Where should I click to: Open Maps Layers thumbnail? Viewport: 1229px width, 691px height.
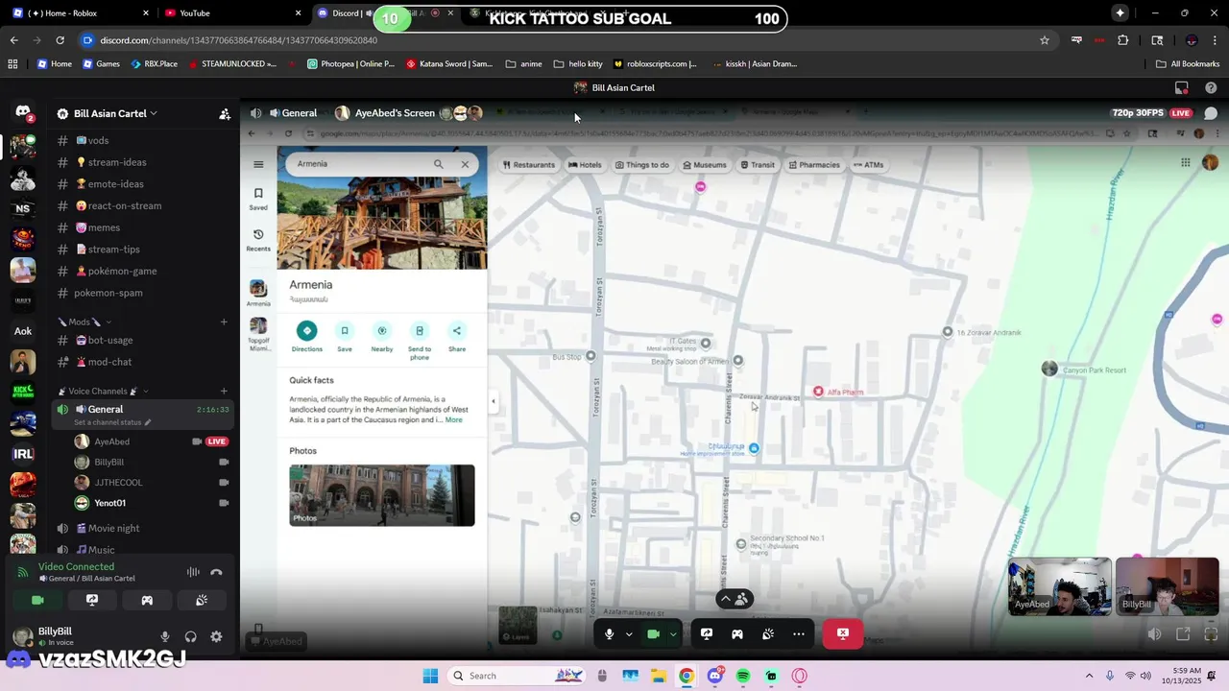click(518, 625)
